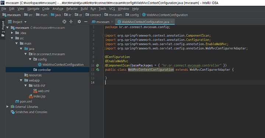This screenshot has width=265, height=138.
Task: Collapse the webapp folder arrow
Action: 21,80
